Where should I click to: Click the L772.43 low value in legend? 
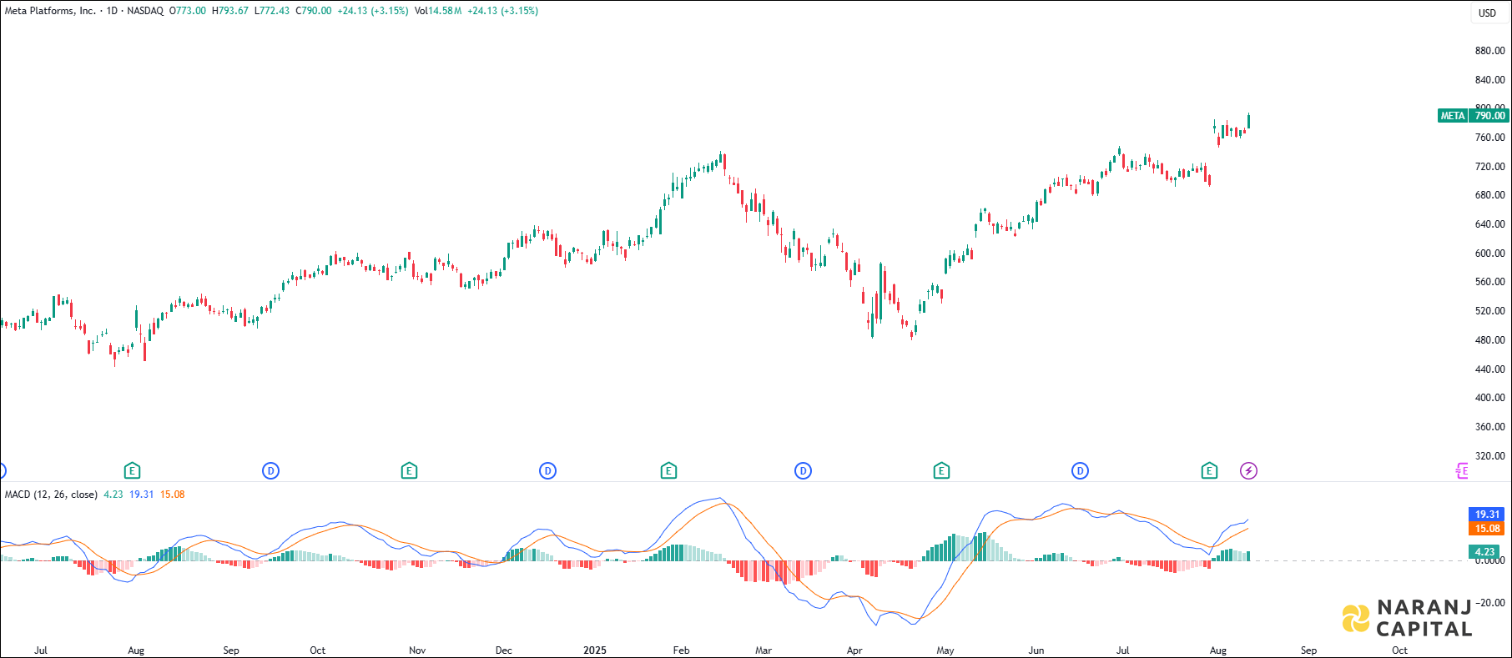[272, 11]
